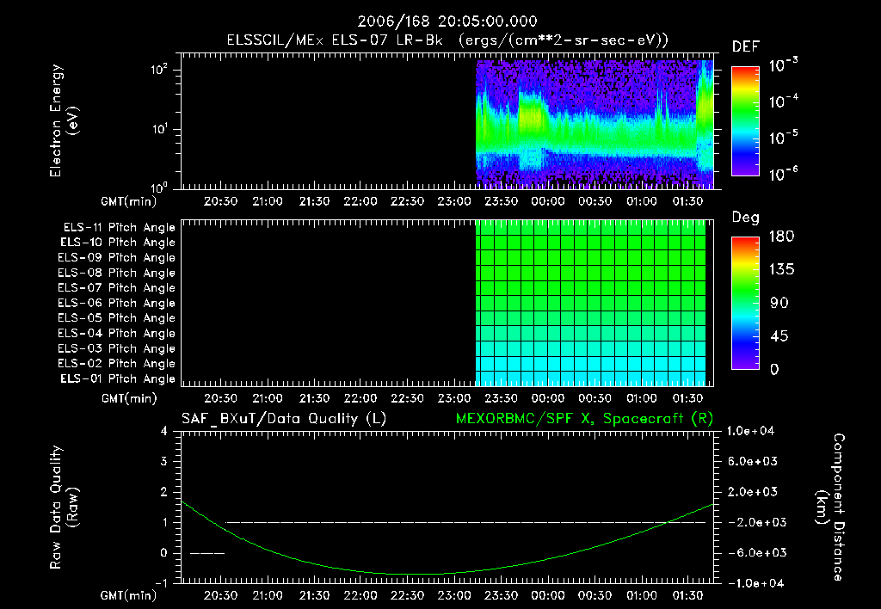
Task: Click the 180 value on Deg scale
Action: (x=781, y=237)
